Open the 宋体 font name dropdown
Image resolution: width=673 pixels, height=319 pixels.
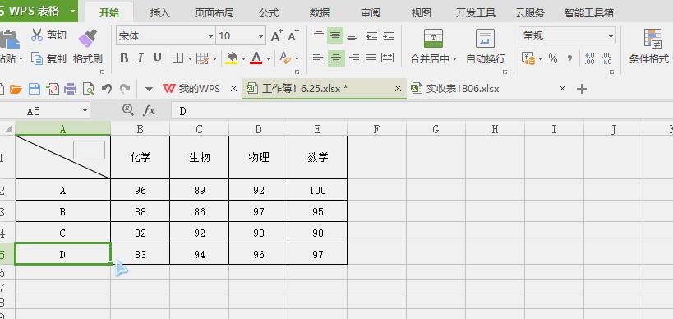[210, 36]
